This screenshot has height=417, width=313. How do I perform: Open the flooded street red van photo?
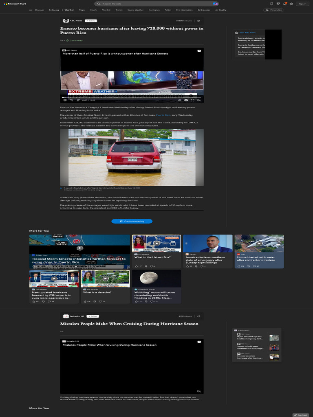click(x=132, y=158)
